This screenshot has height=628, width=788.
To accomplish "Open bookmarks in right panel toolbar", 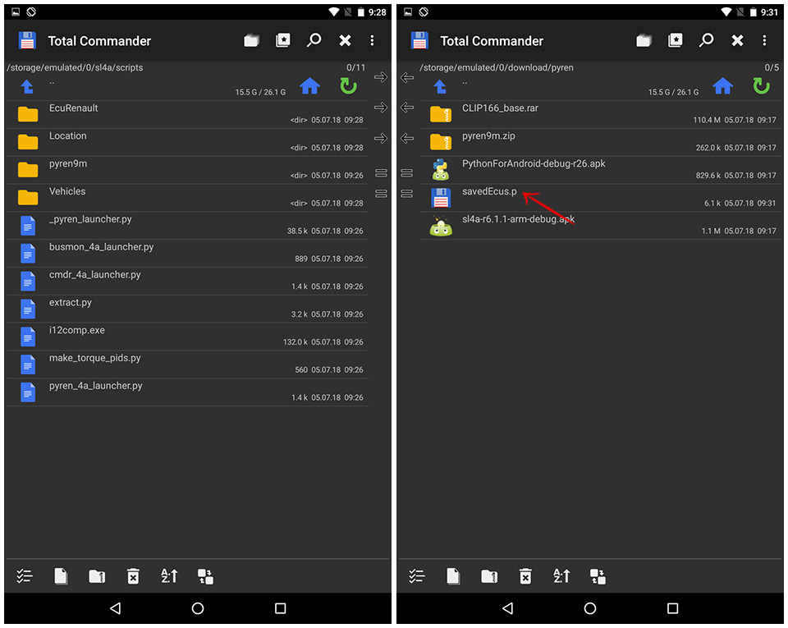I will pyautogui.click(x=676, y=41).
